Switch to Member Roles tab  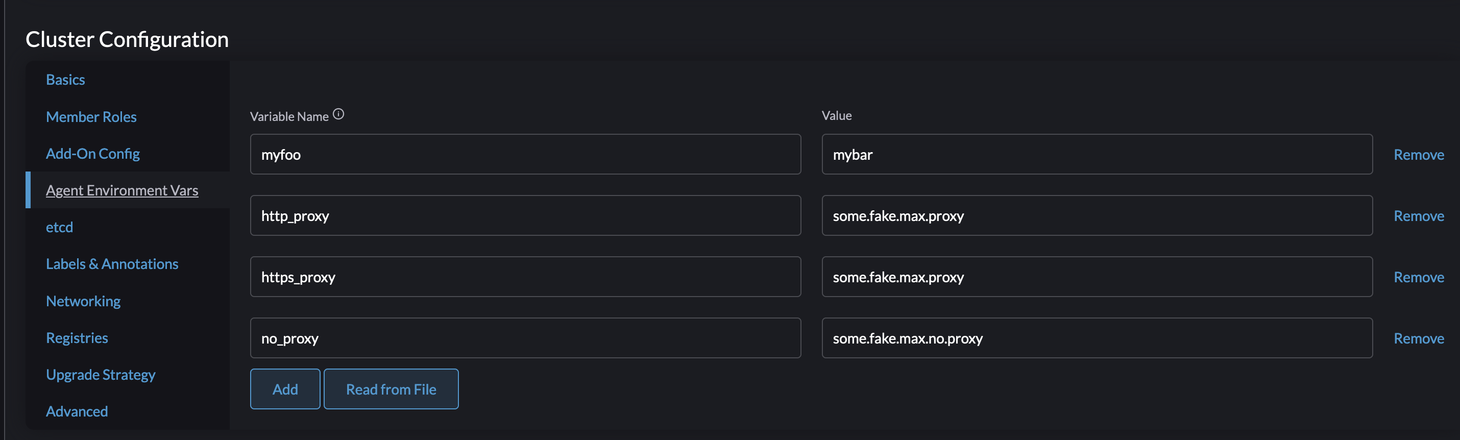pos(91,117)
